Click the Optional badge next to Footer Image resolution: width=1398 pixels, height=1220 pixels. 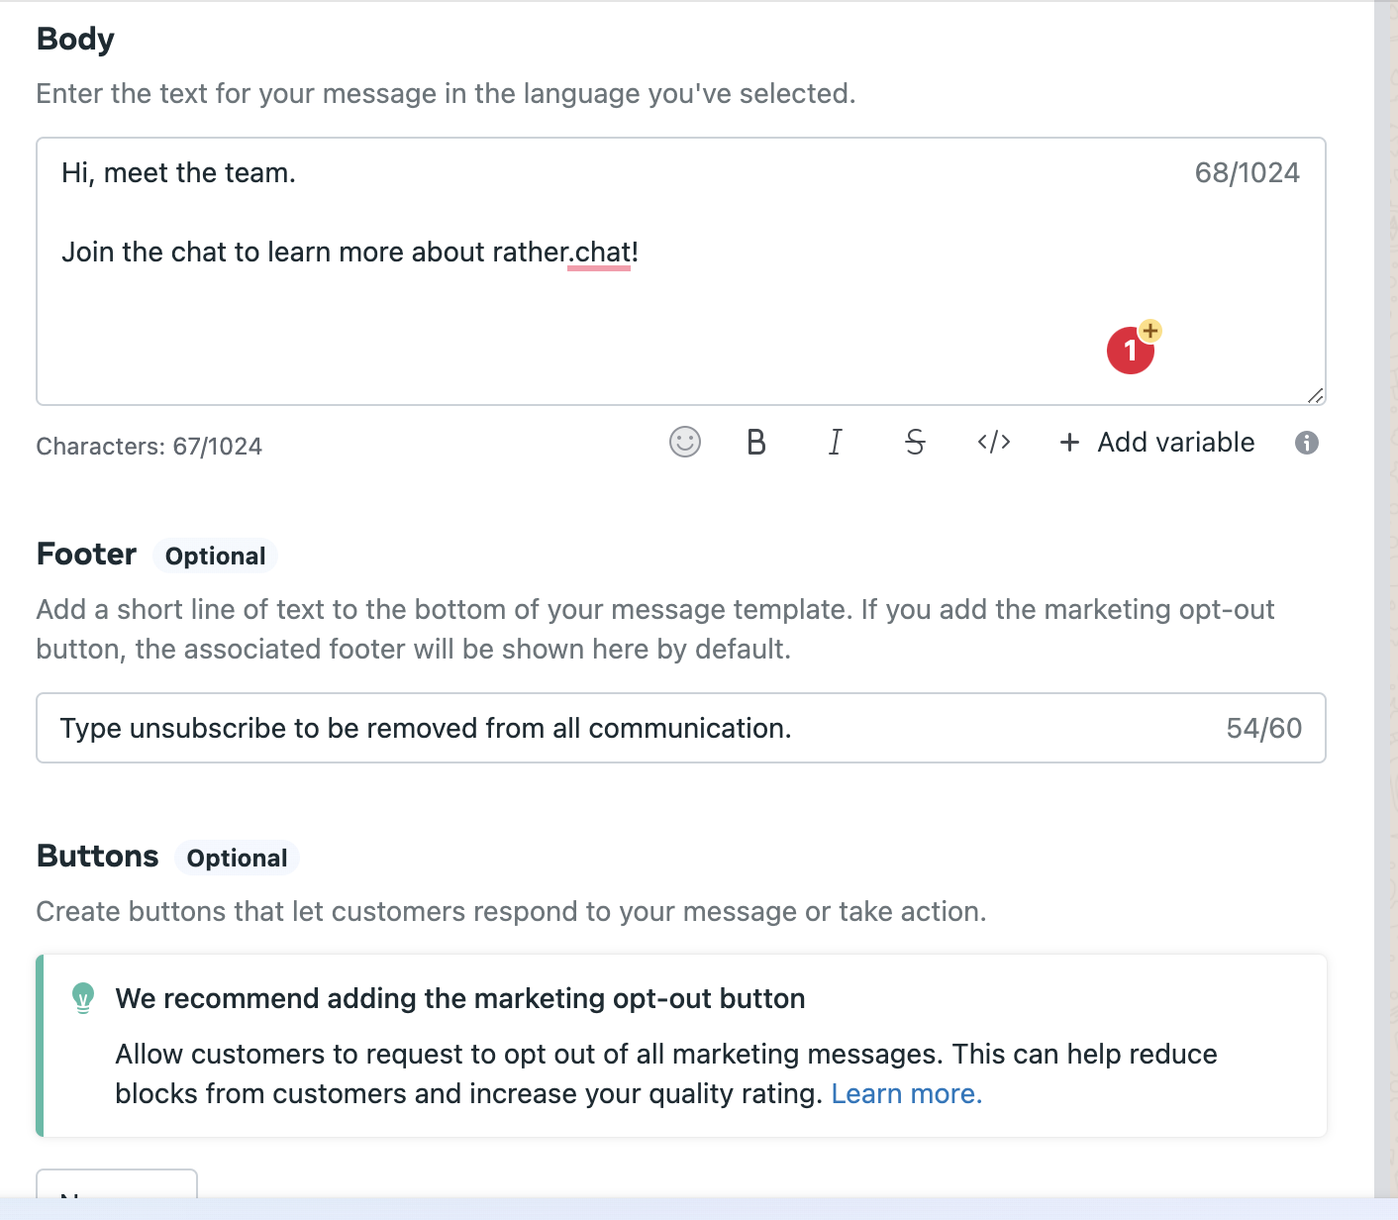coord(215,556)
